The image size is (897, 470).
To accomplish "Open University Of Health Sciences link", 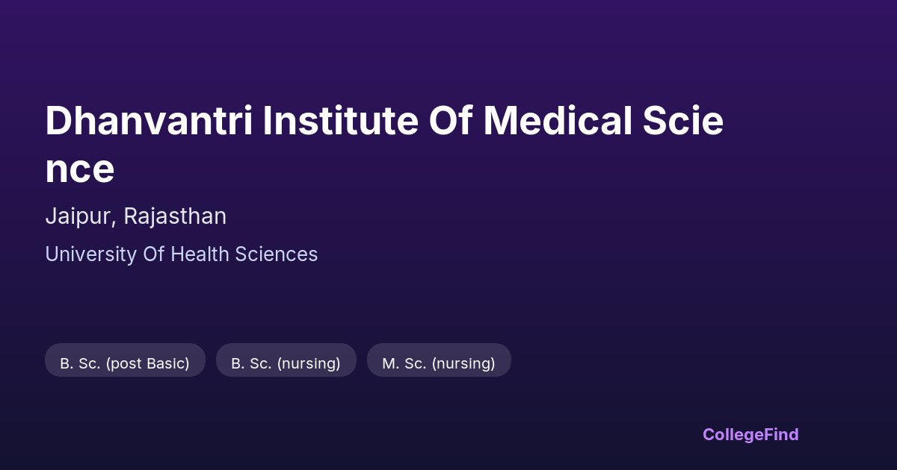I will [x=181, y=254].
